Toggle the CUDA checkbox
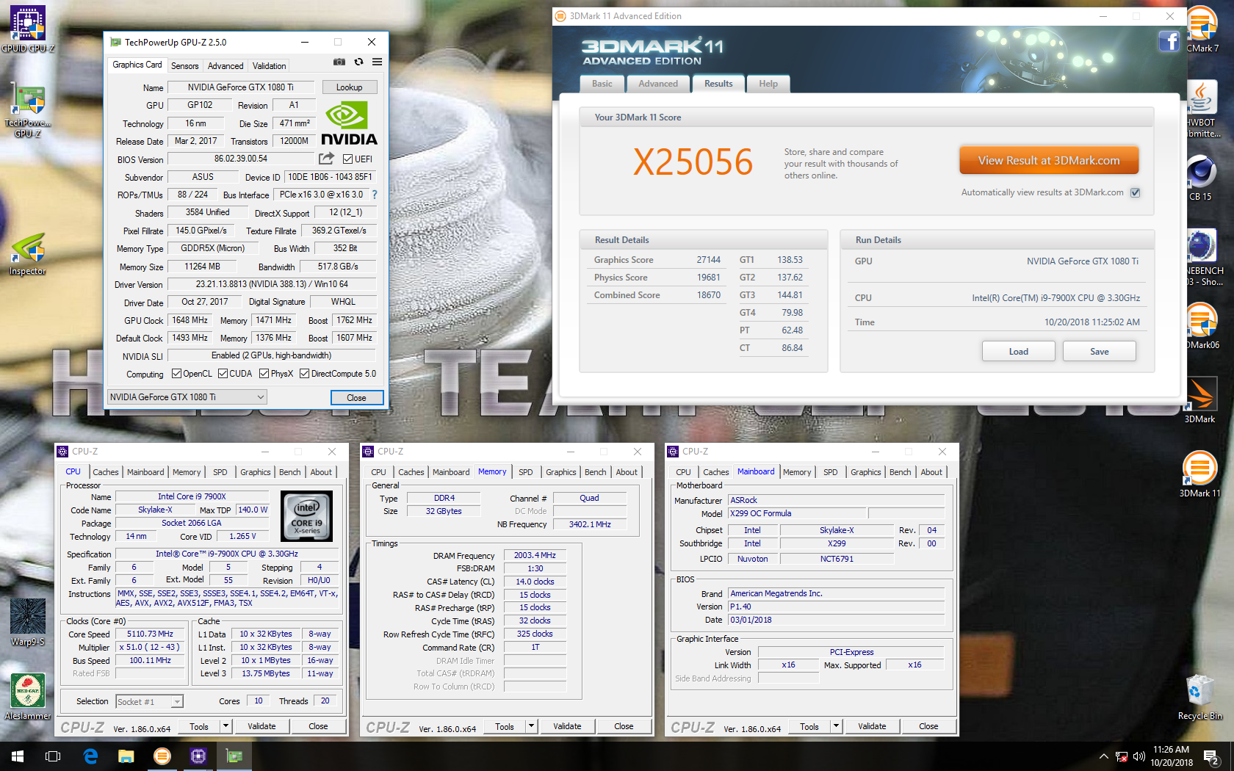Screen dimensions: 1234x771 [223, 374]
